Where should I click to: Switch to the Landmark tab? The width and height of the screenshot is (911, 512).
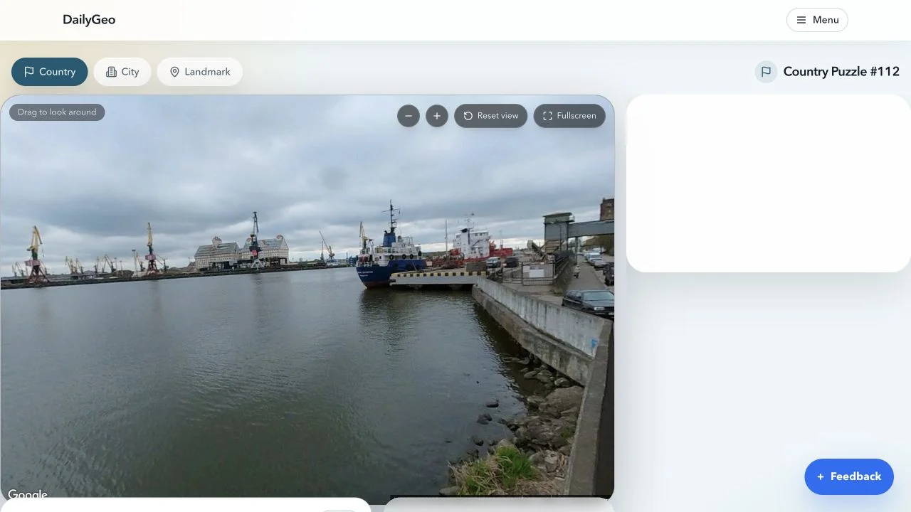pos(200,72)
